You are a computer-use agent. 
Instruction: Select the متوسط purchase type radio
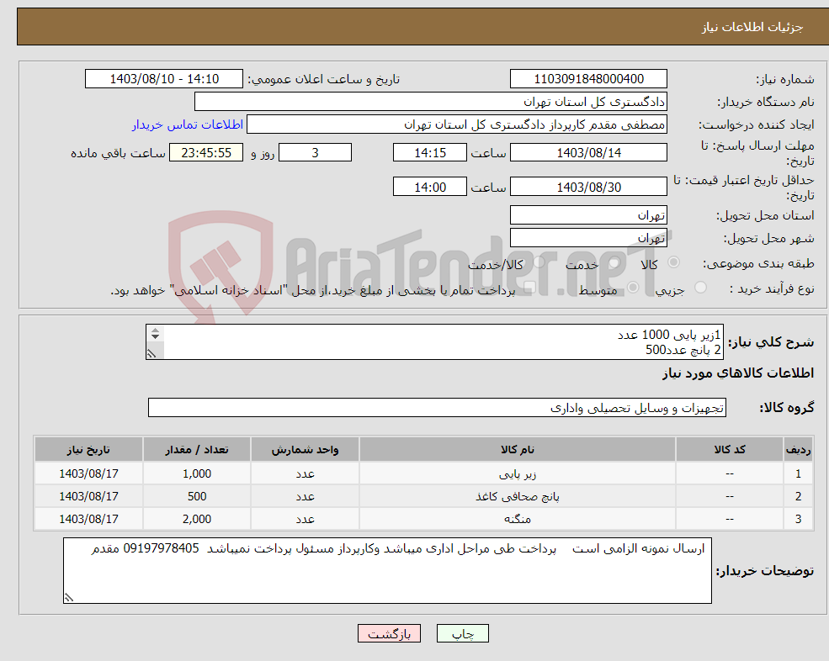coord(633,288)
